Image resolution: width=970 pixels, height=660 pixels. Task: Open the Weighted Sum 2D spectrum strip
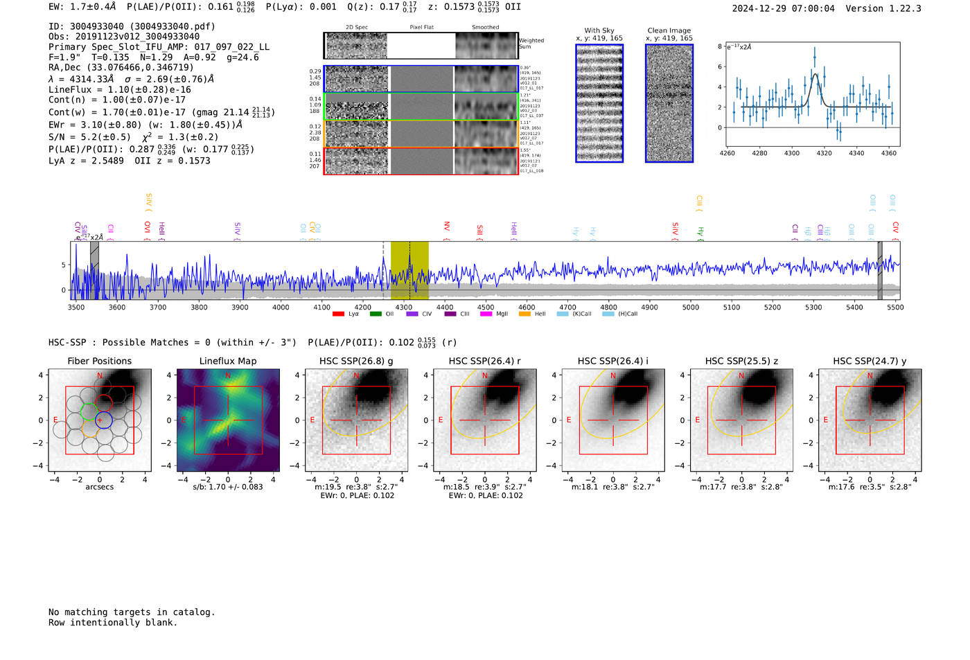pyautogui.click(x=421, y=46)
